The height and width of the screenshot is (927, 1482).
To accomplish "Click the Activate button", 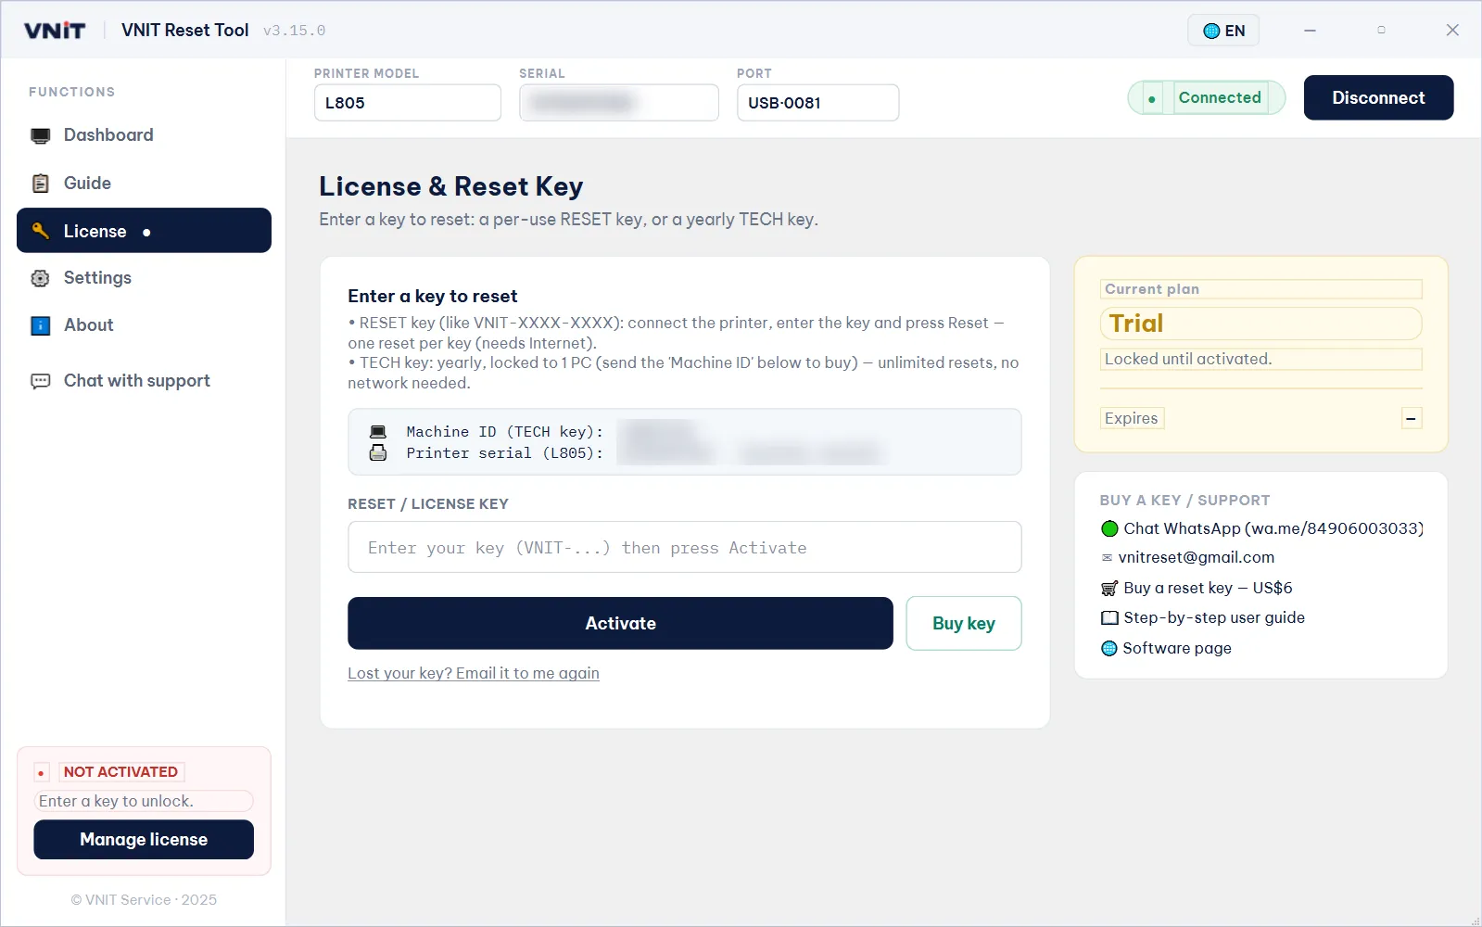I will pyautogui.click(x=620, y=623).
